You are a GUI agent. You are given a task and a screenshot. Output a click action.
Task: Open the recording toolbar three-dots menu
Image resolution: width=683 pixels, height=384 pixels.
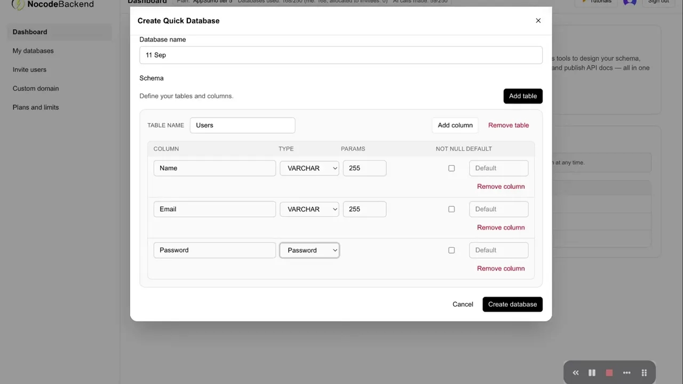[x=626, y=373]
